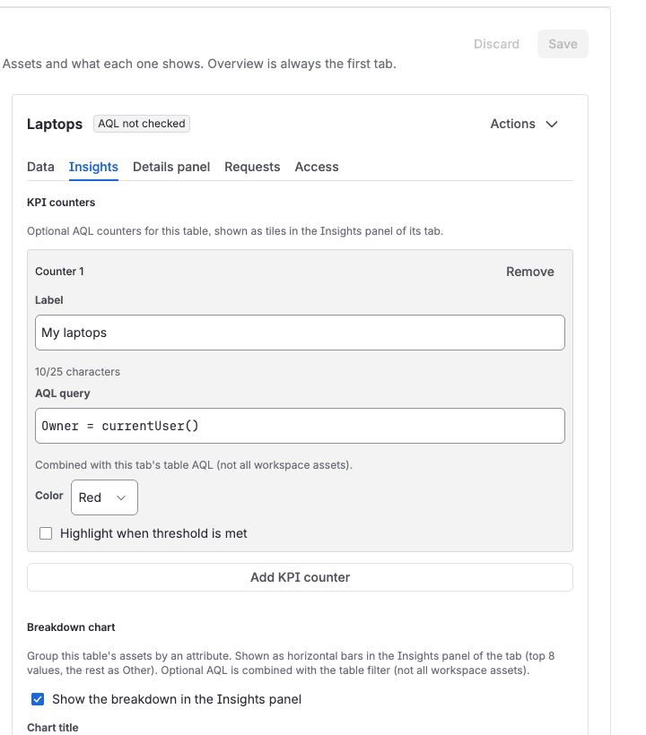Viewport: 646px width, 735px height.
Task: Open the Color dropdown set to Red
Action: [104, 497]
